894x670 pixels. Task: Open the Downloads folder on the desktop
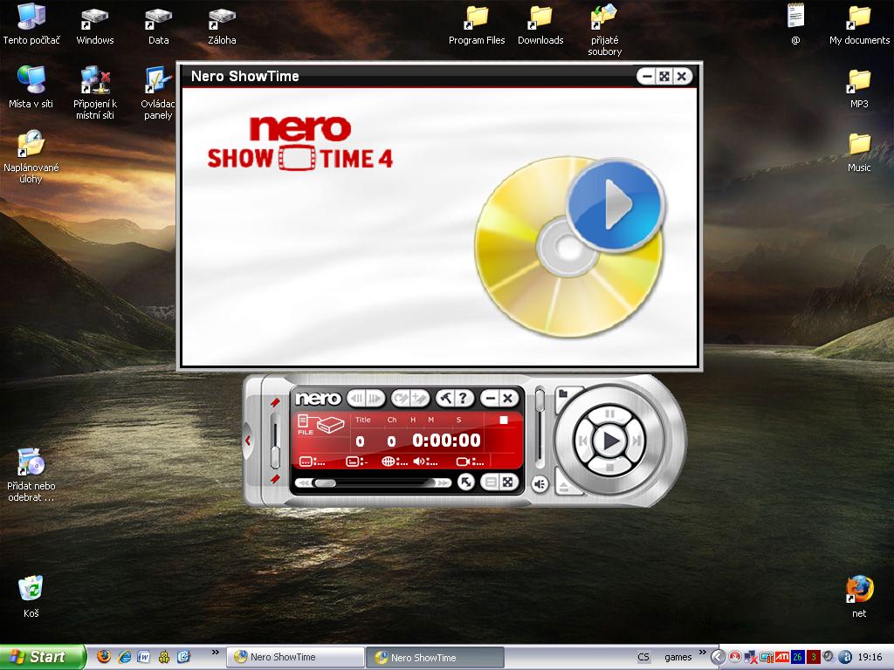[540, 25]
